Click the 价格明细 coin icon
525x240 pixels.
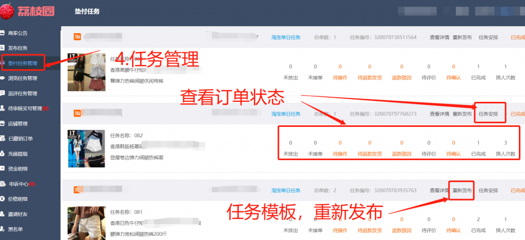point(2,199)
